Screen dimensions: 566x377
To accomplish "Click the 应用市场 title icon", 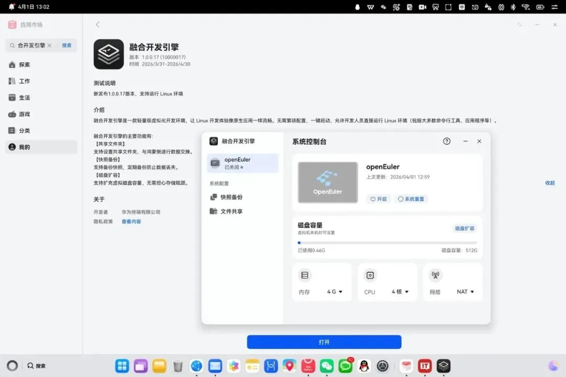I will [12, 25].
